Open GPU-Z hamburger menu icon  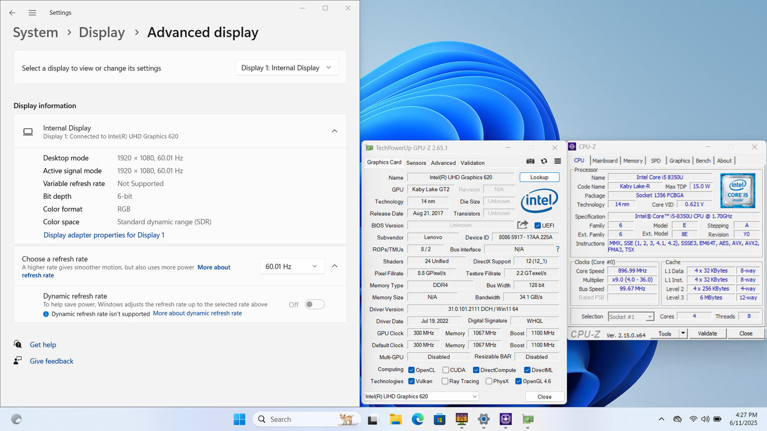[x=558, y=161]
